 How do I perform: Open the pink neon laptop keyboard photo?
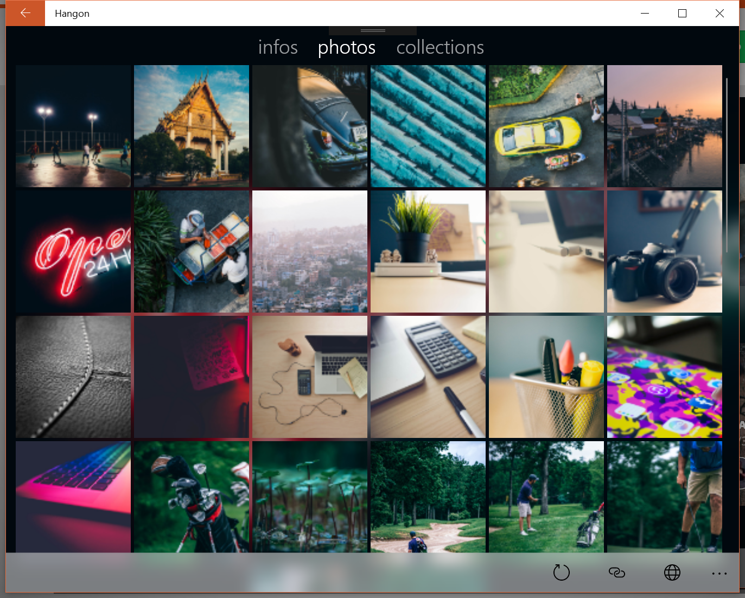(73, 497)
